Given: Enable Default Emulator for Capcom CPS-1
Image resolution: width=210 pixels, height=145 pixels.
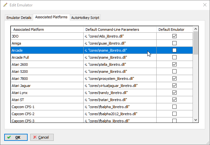Looking at the screenshot, I should coord(174,107).
